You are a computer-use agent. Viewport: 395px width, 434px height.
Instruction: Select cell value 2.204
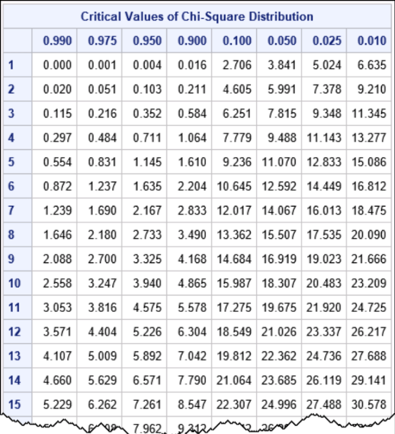(192, 186)
